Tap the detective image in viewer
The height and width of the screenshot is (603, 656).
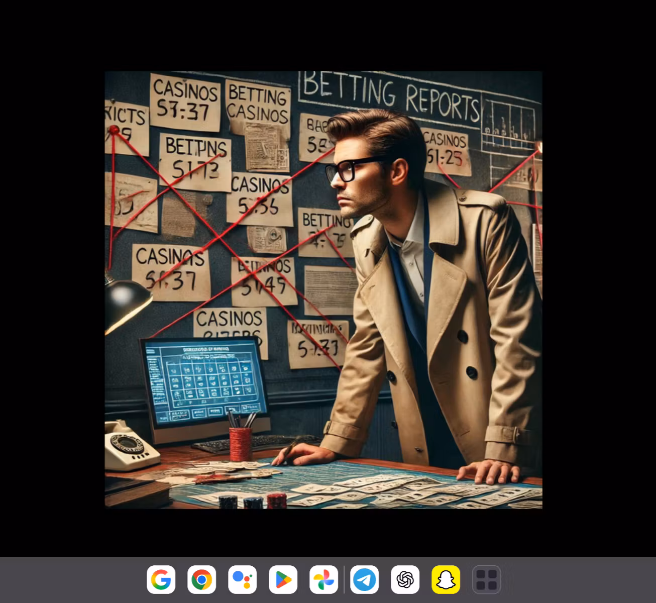click(x=323, y=290)
